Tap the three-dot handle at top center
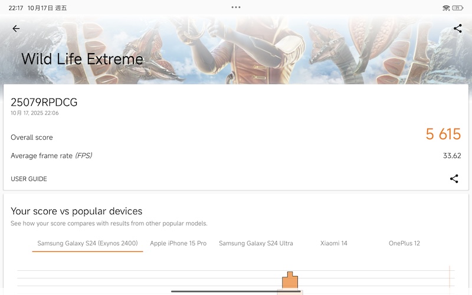This screenshot has height=295, width=472. 236,7
